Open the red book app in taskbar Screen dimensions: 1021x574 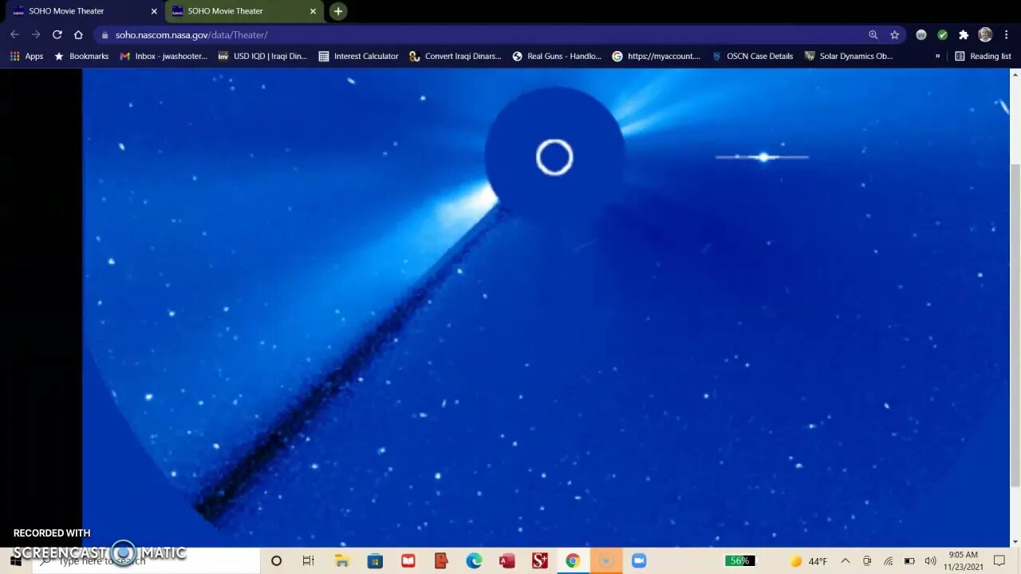pos(408,561)
